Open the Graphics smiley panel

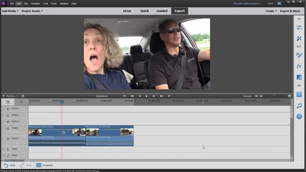click(x=299, y=117)
